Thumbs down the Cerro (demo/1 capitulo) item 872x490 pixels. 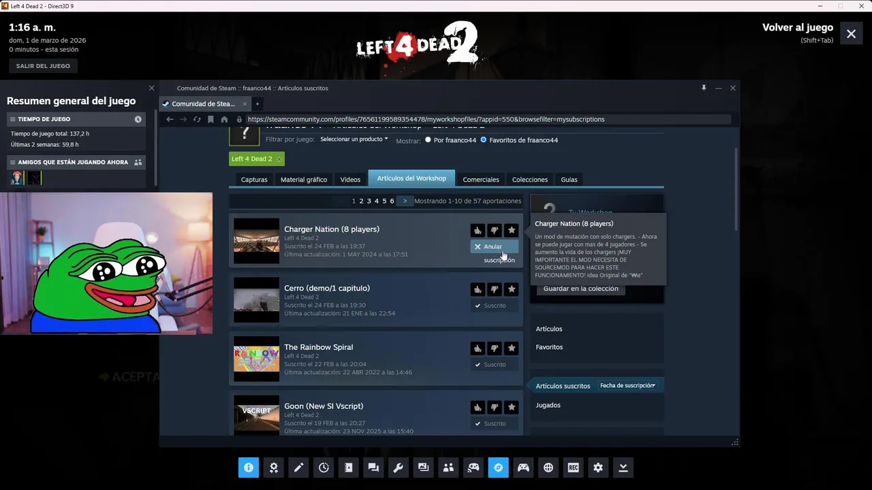pyautogui.click(x=495, y=289)
